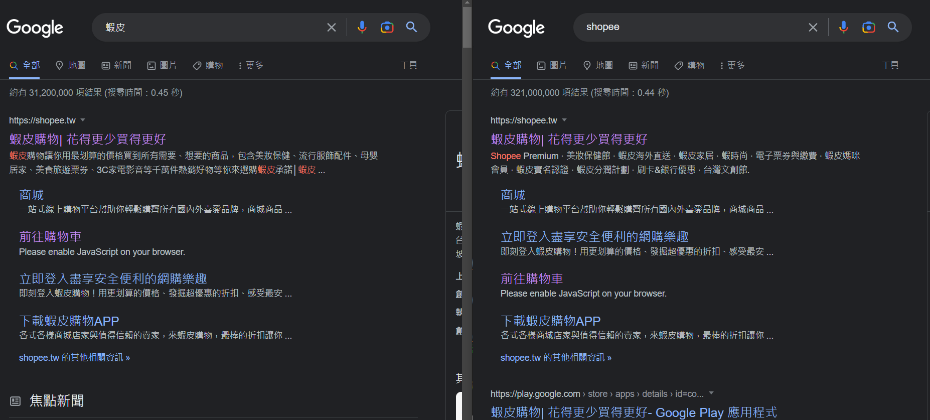This screenshot has width=930, height=420.
Task: Go to Google home logo in right window
Action: pyautogui.click(x=516, y=28)
